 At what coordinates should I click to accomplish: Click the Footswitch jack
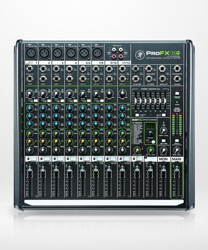[x=177, y=69]
